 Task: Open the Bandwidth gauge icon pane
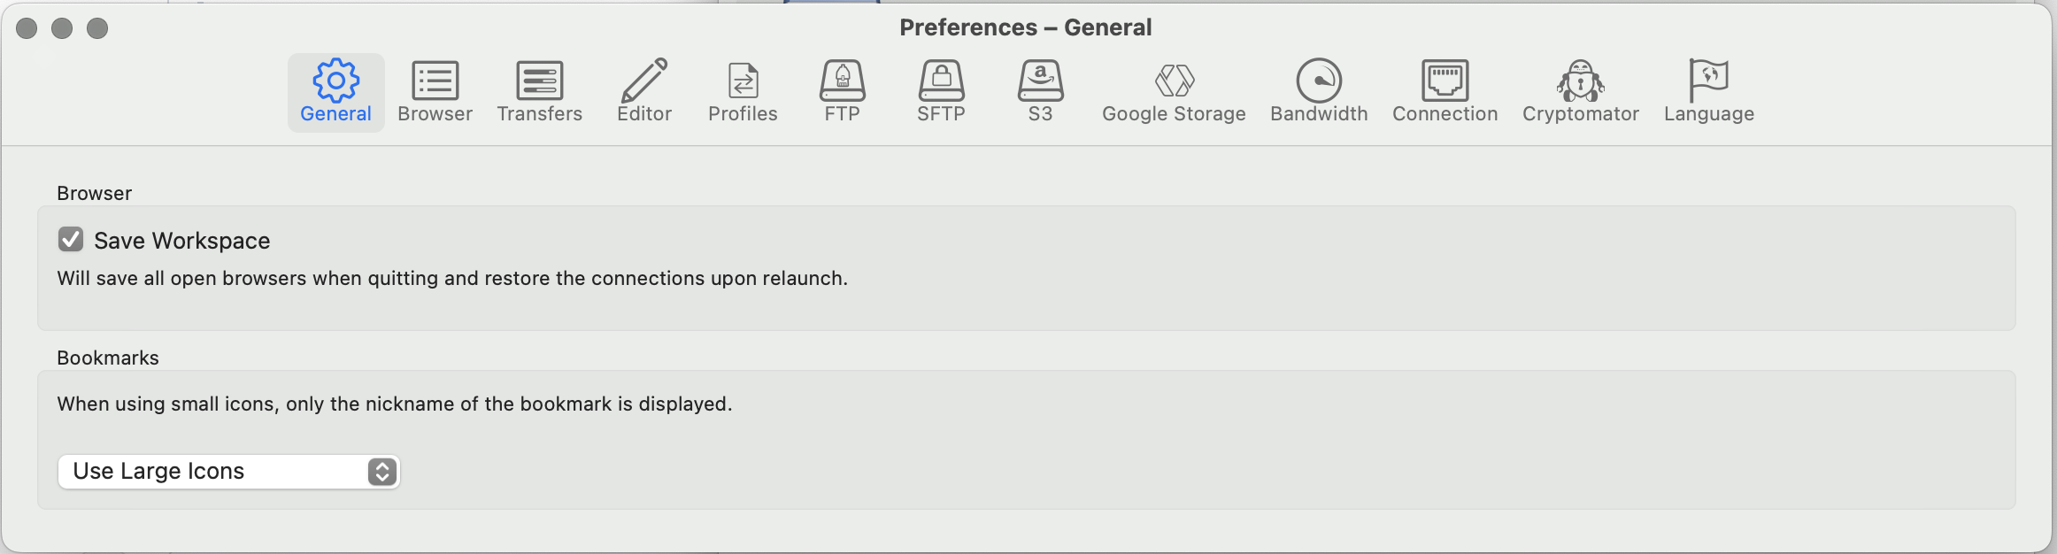(x=1319, y=81)
